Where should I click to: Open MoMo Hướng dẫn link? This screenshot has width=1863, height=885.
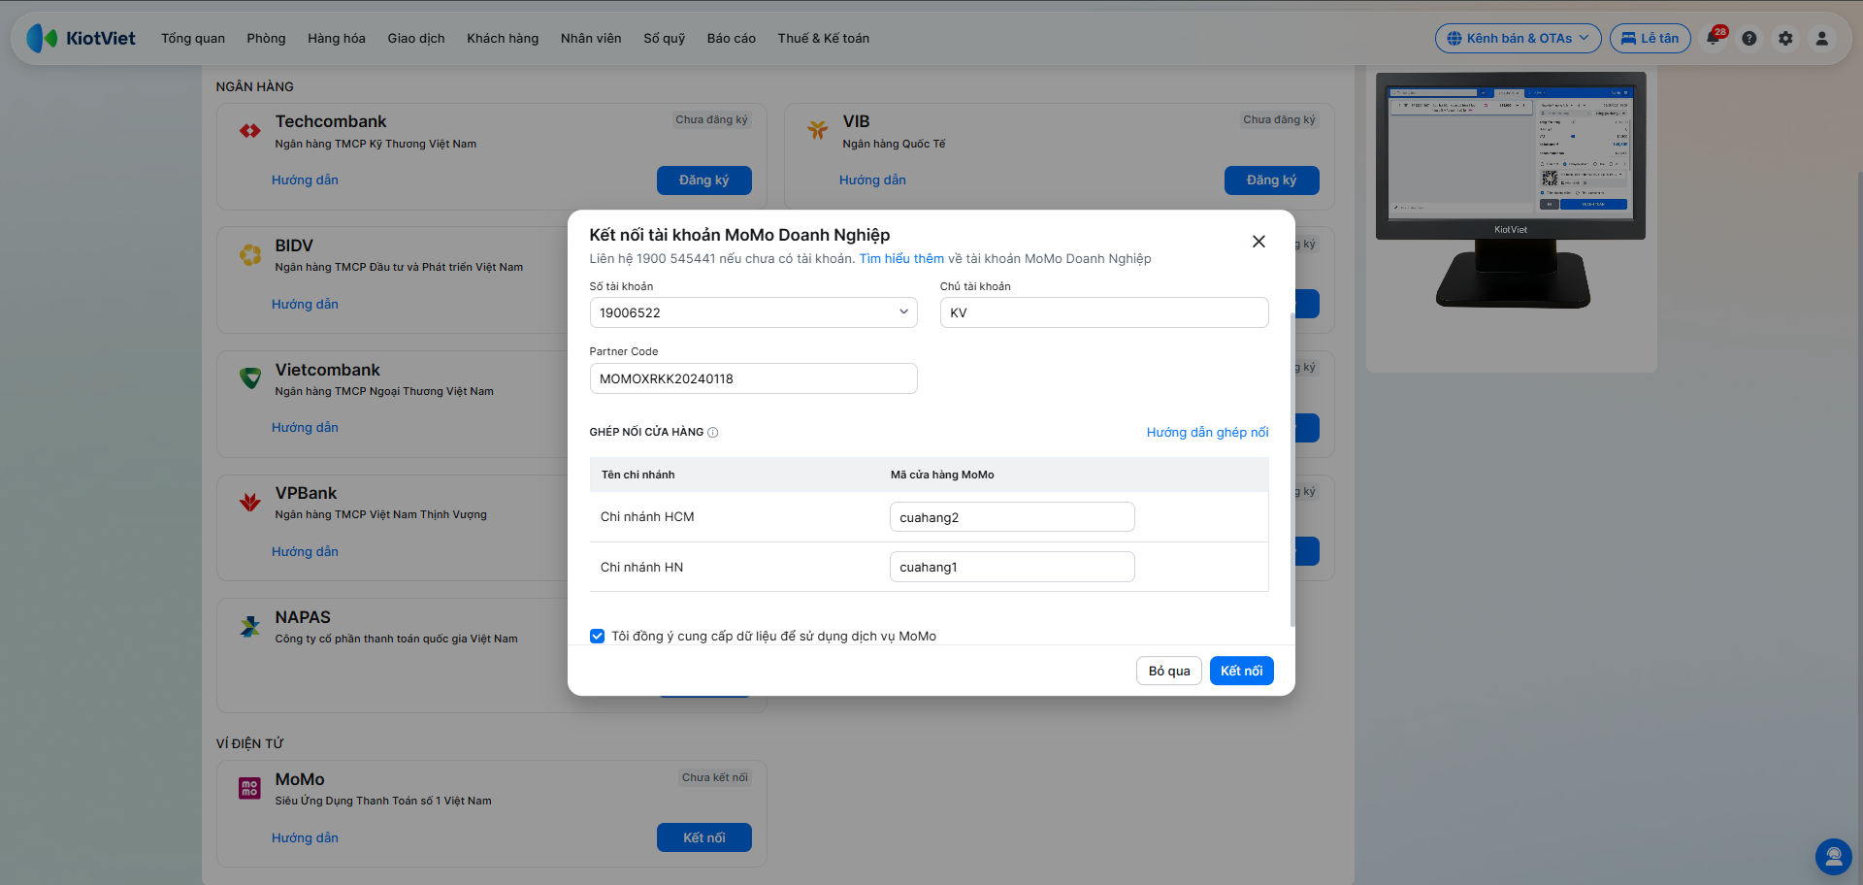click(305, 838)
